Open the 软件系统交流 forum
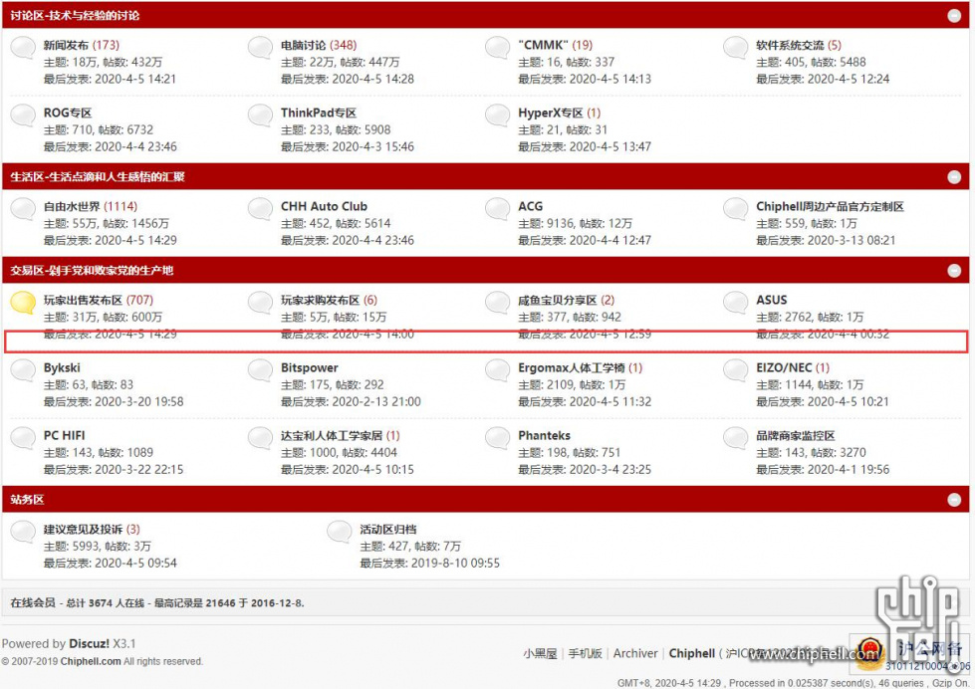975x689 pixels. click(x=790, y=46)
